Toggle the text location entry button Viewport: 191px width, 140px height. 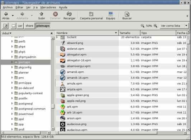click(5, 26)
